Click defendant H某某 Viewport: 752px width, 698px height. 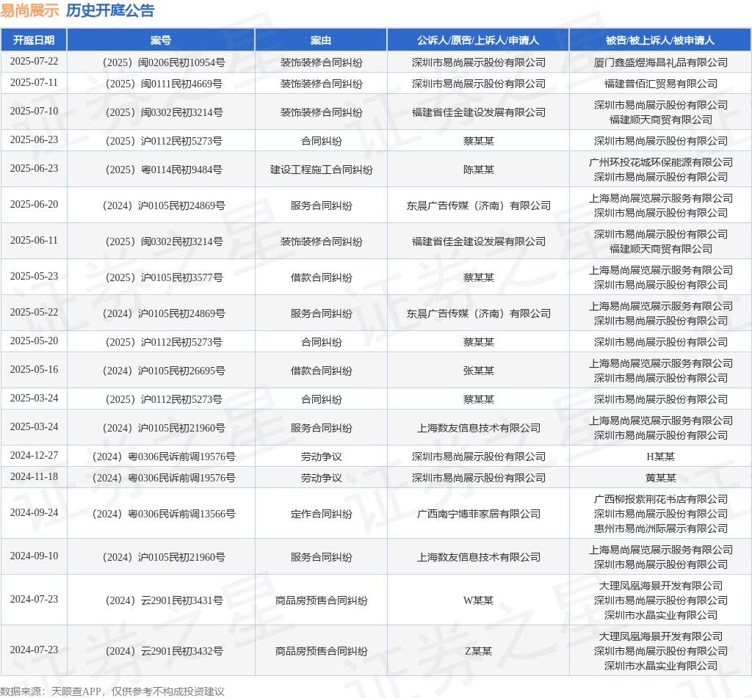tap(660, 457)
